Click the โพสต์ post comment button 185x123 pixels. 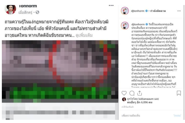point(177,116)
